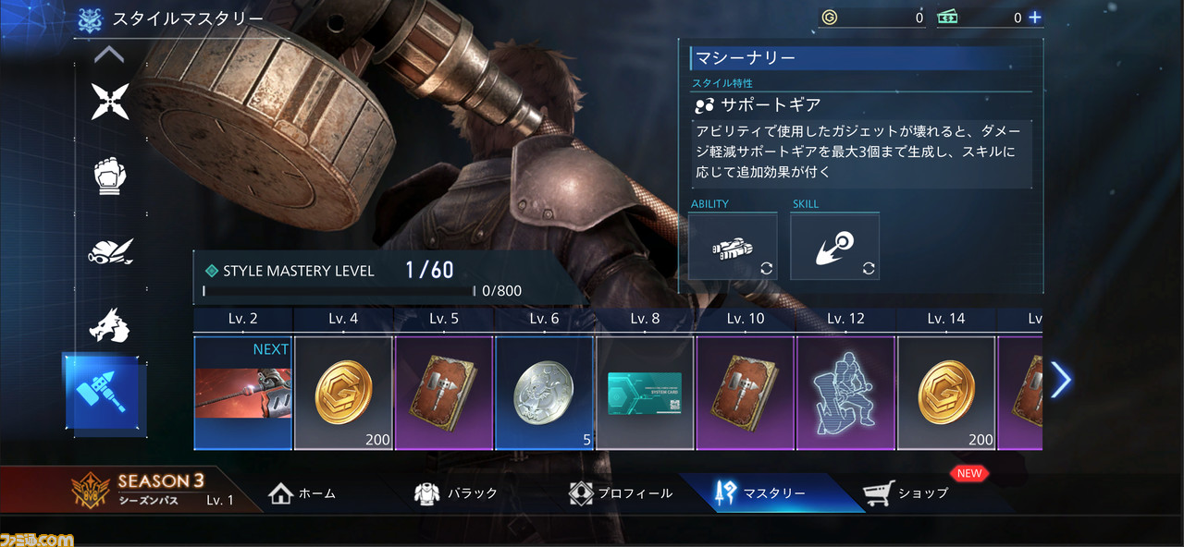Screen dimensions: 1184x547
Task: Switch to the バラック tab
Action: pos(456,493)
